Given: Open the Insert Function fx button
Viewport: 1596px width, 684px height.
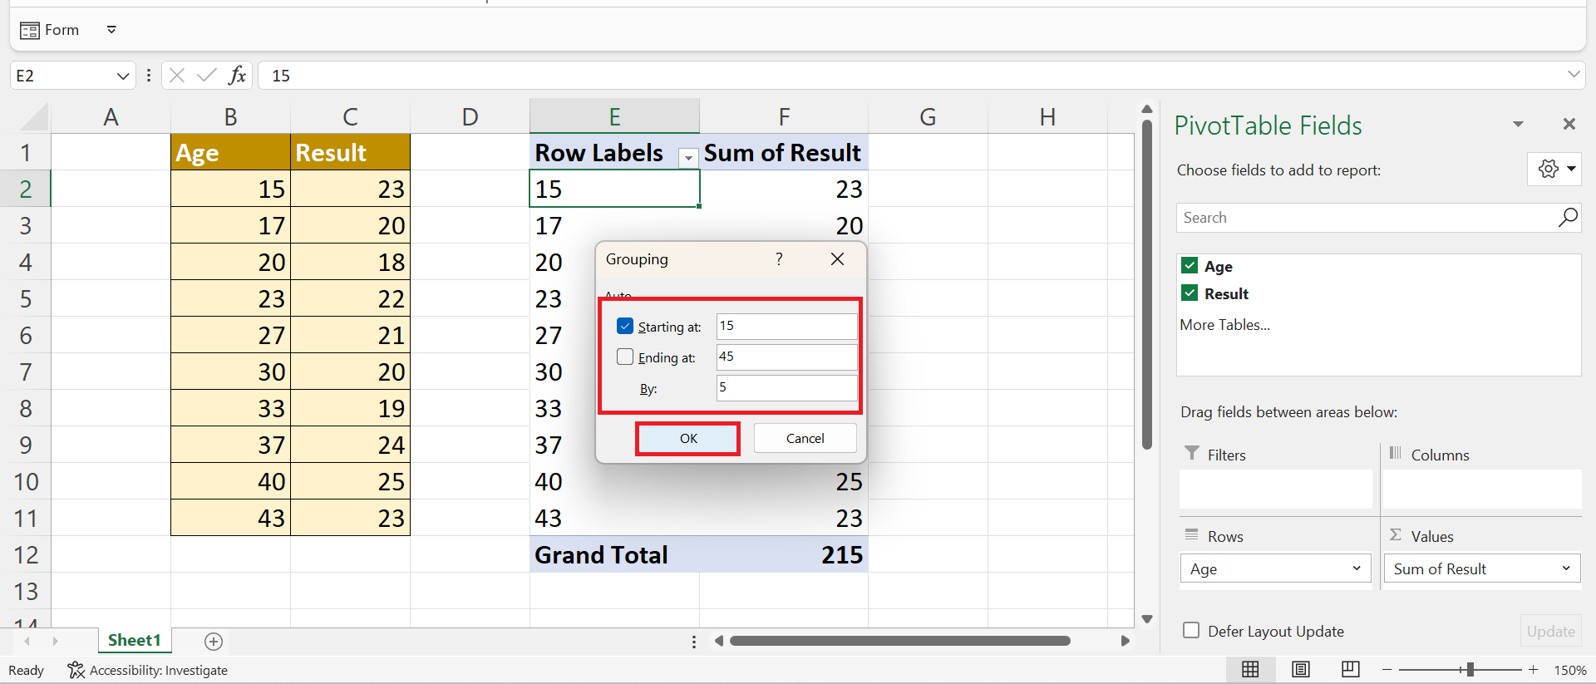Looking at the screenshot, I should (237, 76).
